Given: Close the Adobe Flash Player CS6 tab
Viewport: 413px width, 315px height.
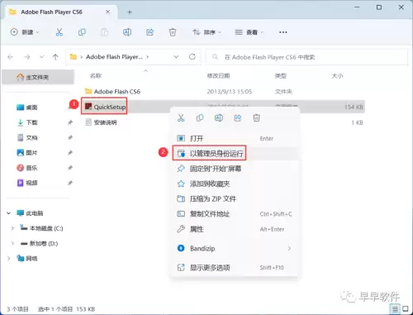Looking at the screenshot, I should (108, 12).
